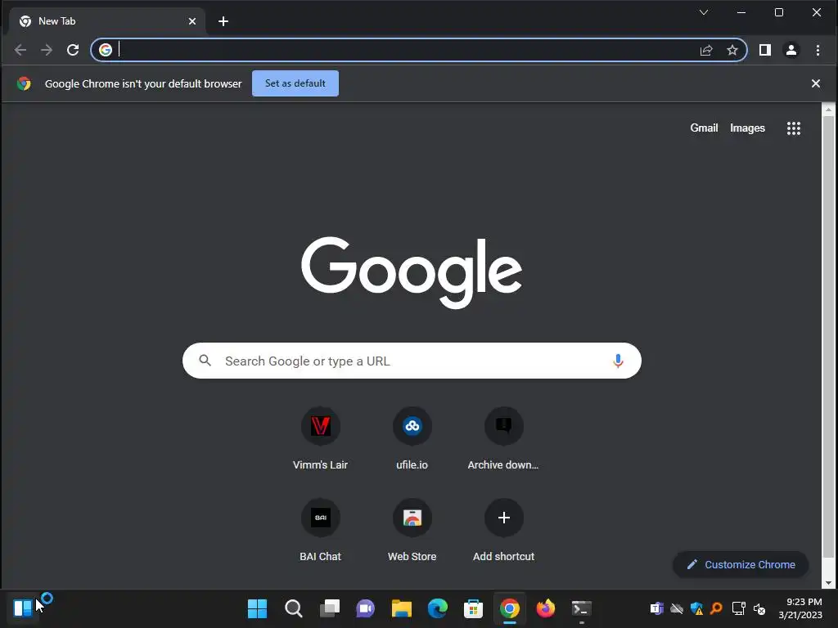Viewport: 838px width, 628px height.
Task: Share this page icon in address bar
Action: click(706, 50)
